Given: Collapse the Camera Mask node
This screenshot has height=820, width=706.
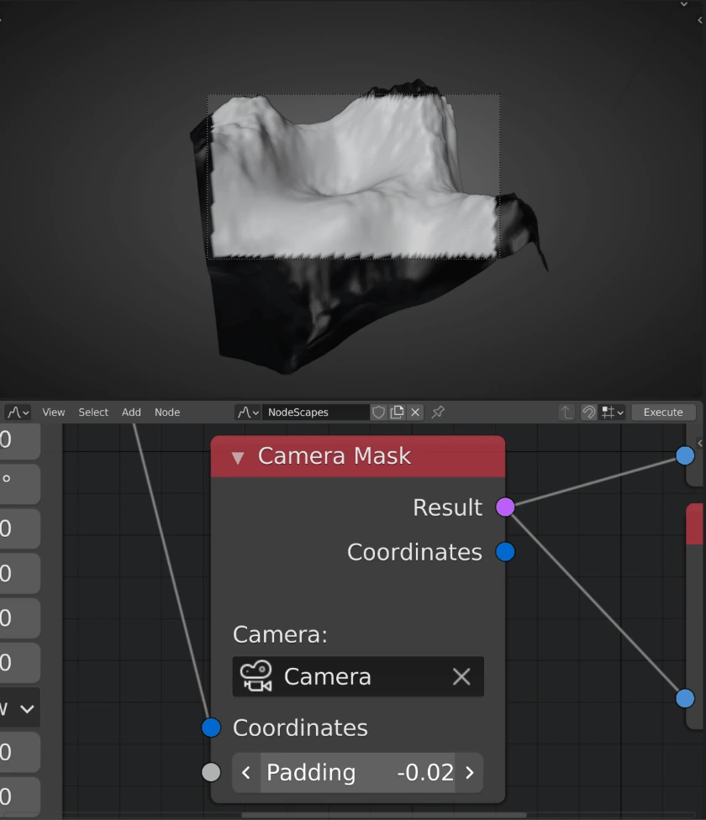Looking at the screenshot, I should pyautogui.click(x=238, y=457).
